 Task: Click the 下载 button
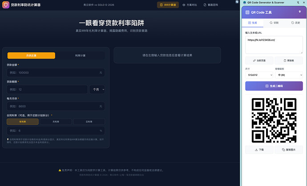pyautogui.click(x=259, y=150)
